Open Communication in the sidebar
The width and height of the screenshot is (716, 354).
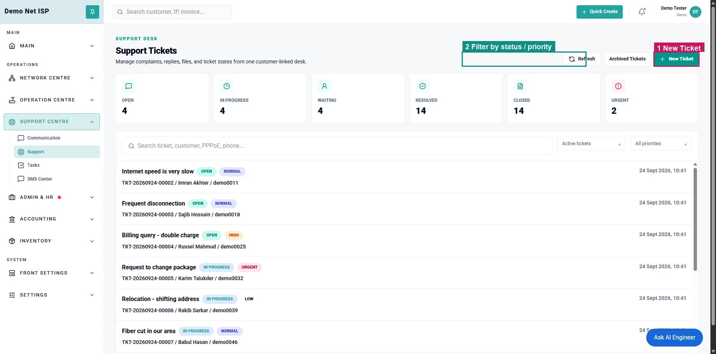[x=57, y=138]
